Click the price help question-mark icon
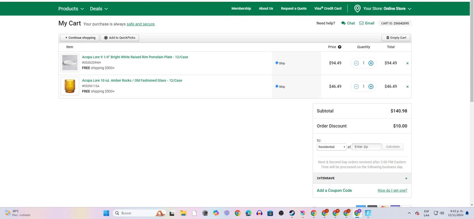474x219 pixels. point(340,47)
